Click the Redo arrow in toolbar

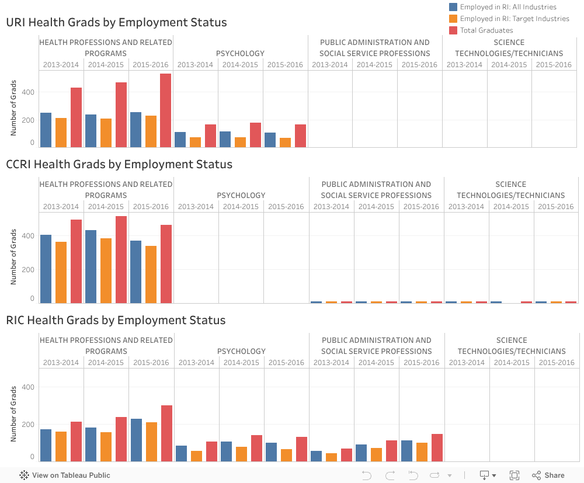[390, 475]
